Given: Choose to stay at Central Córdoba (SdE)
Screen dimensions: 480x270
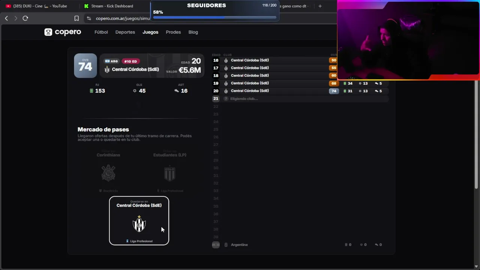Looking at the screenshot, I should point(139,220).
